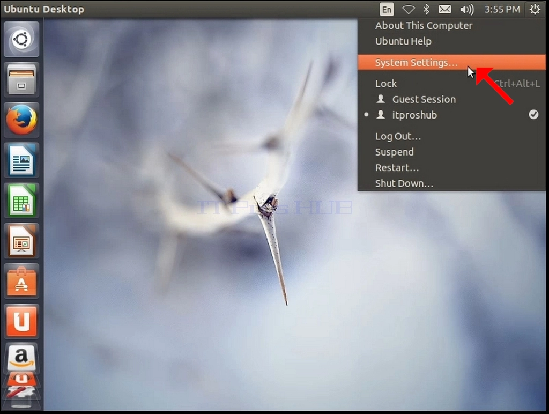
Task: Select Suspend from session menu
Action: coord(451,152)
